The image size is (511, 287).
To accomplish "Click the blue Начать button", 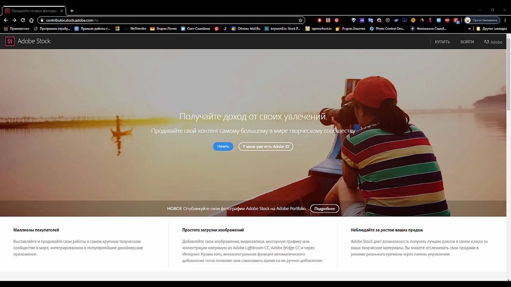I will 223,147.
